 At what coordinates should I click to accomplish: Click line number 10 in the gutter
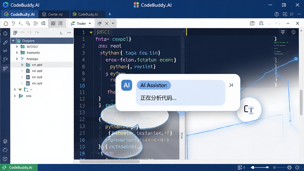click(82, 86)
